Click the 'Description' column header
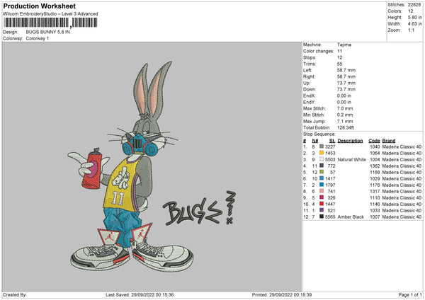This screenshot has height=300, width=425. click(350, 141)
